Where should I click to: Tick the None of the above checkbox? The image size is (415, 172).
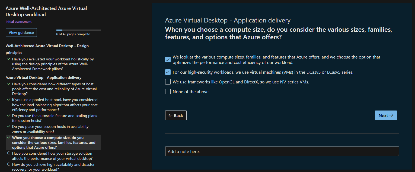point(168,92)
